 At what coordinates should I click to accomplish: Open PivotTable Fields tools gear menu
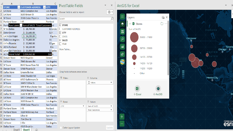click(110, 12)
